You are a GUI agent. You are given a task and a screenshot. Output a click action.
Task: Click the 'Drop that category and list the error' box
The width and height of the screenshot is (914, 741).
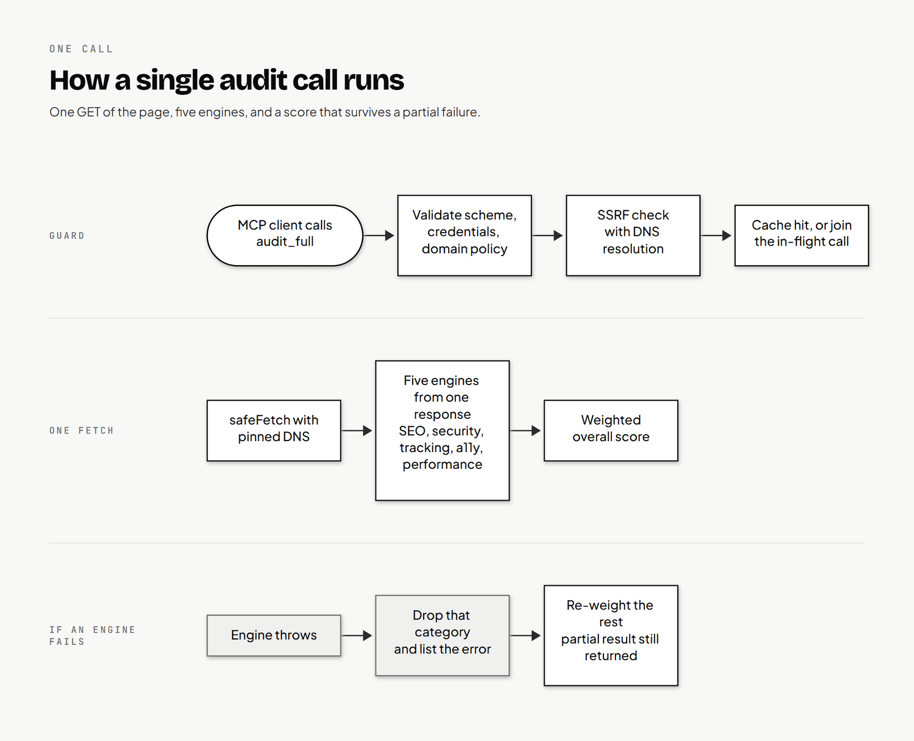pyautogui.click(x=442, y=635)
